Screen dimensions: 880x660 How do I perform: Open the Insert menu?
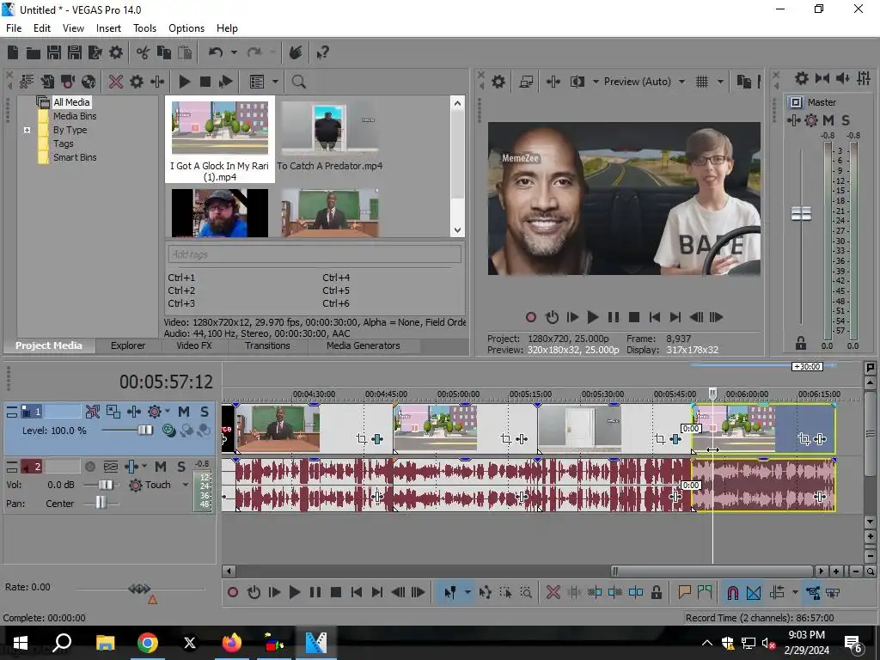(x=108, y=28)
